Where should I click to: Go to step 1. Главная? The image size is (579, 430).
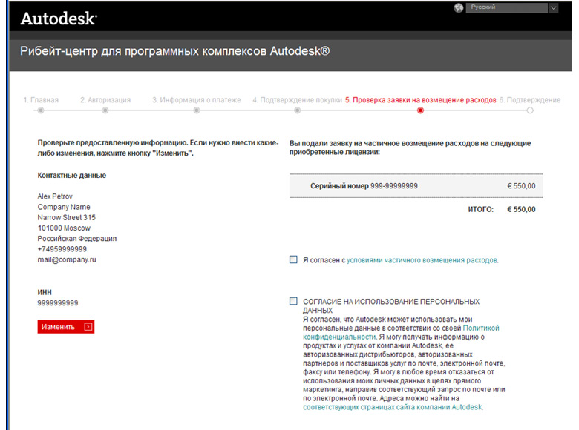(x=41, y=100)
